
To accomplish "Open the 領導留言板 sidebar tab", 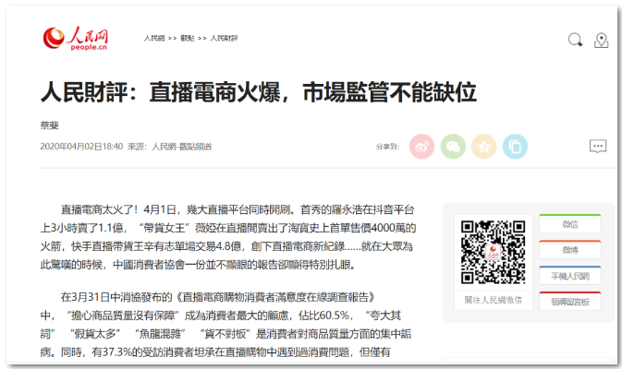I will [569, 302].
